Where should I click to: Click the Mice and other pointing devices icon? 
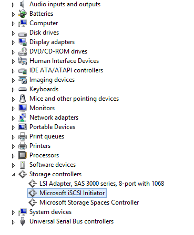tap(23, 99)
